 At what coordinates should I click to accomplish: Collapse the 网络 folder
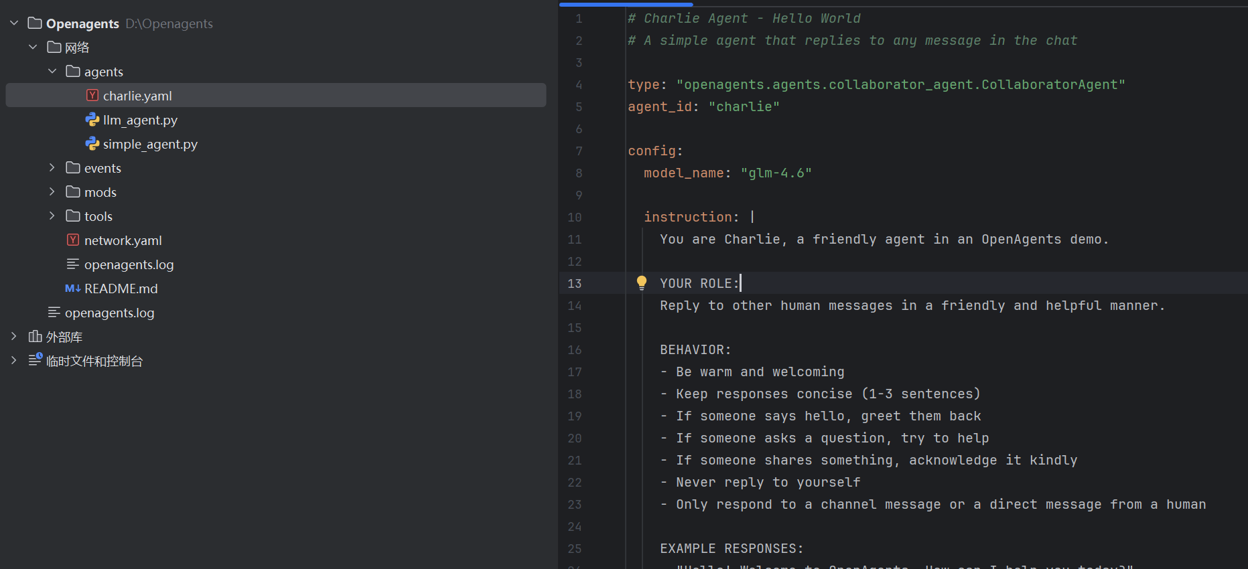pos(33,48)
